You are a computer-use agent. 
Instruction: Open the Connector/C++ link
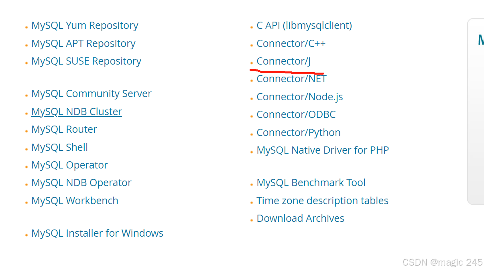tap(291, 43)
